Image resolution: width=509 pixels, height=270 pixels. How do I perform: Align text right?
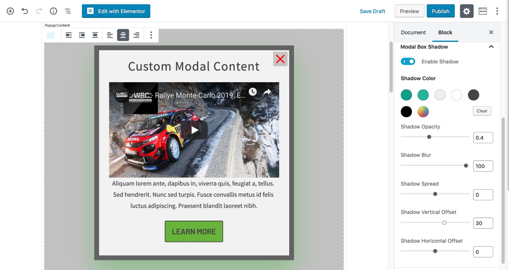coord(136,35)
